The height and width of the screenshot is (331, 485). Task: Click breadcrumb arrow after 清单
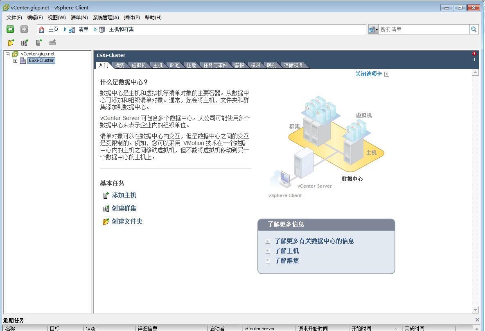pyautogui.click(x=95, y=29)
